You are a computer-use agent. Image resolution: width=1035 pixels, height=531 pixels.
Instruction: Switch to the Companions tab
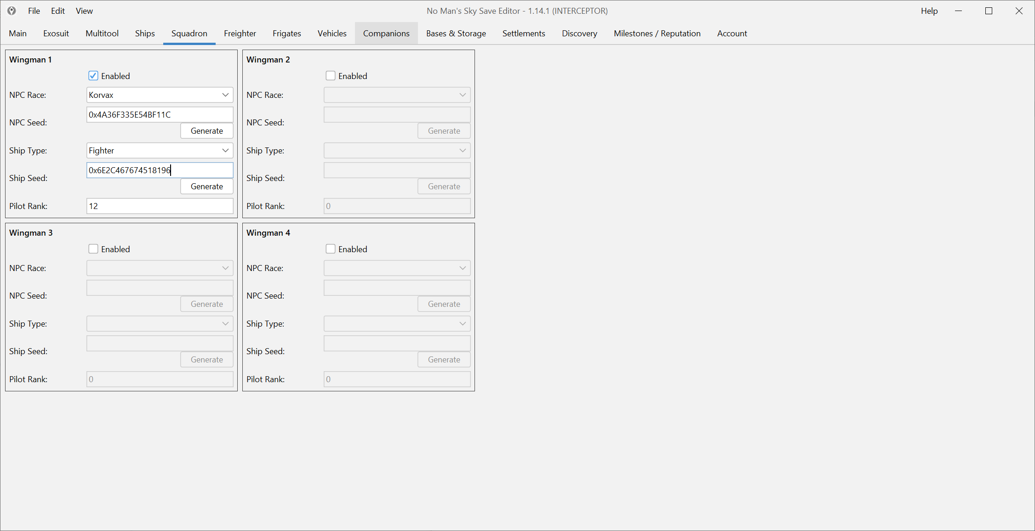(386, 33)
